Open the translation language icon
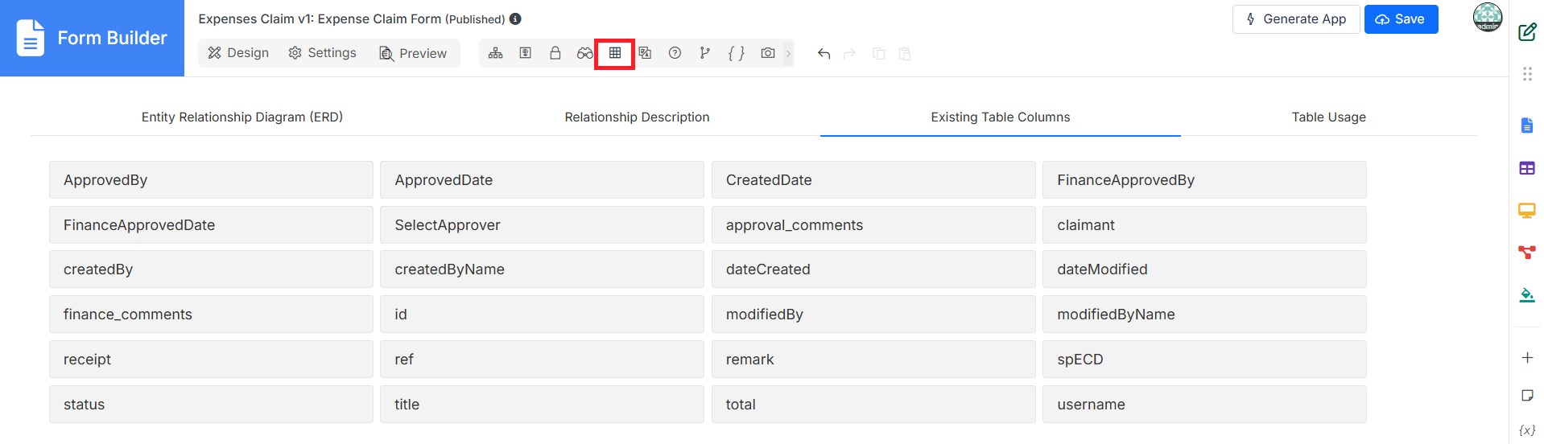Viewport: 1544px width, 444px height. pos(645,53)
